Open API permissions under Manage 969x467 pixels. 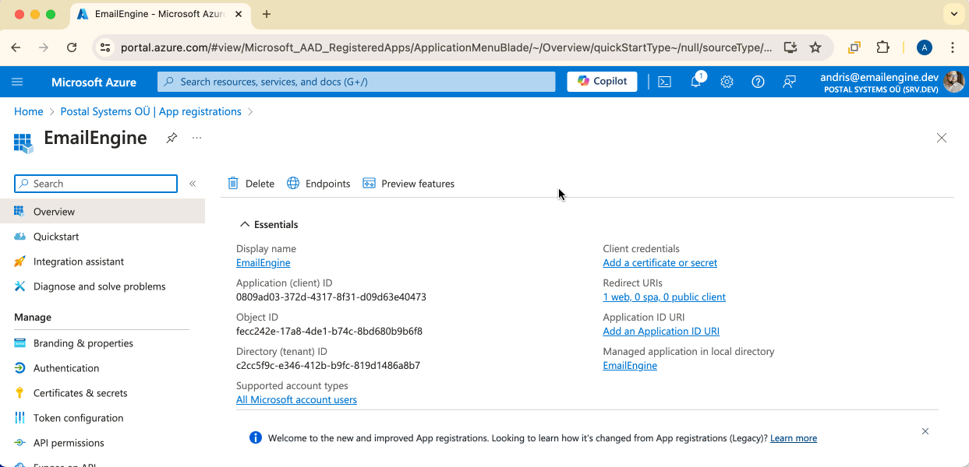(x=69, y=442)
